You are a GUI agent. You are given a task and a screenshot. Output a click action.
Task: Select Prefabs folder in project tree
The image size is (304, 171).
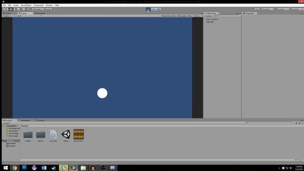pos(11,143)
